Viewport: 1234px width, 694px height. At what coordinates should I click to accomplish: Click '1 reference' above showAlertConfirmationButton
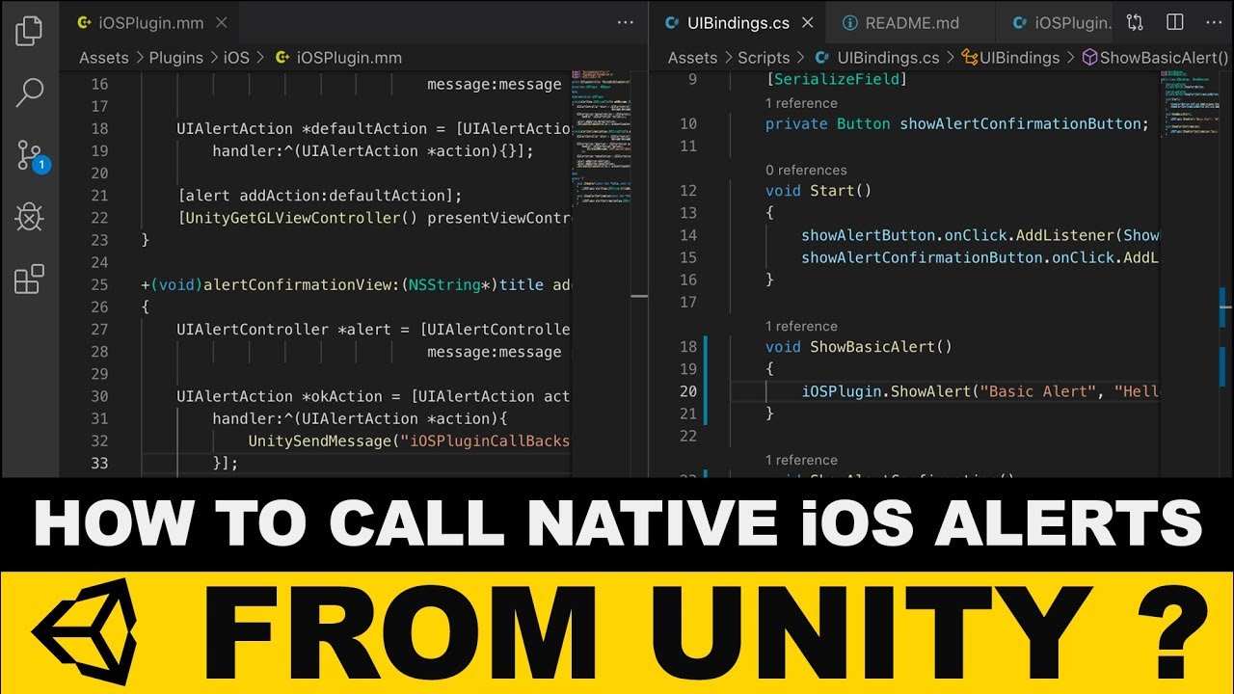point(801,103)
